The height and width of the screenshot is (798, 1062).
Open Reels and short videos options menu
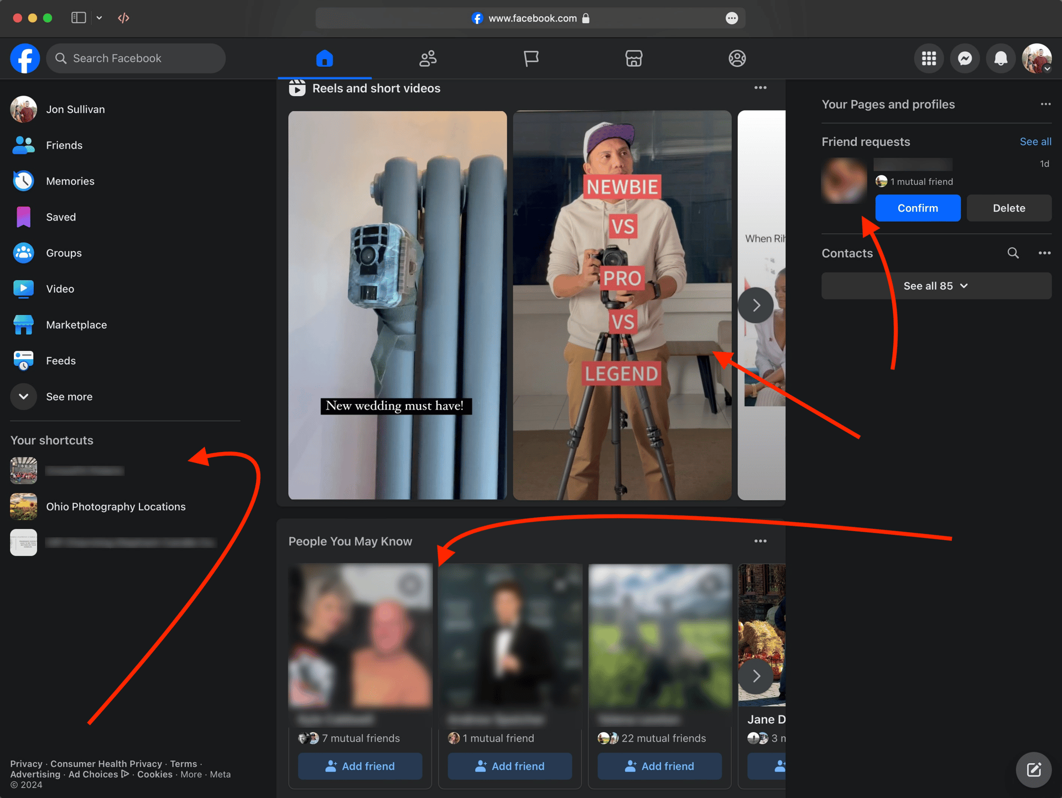click(x=761, y=88)
